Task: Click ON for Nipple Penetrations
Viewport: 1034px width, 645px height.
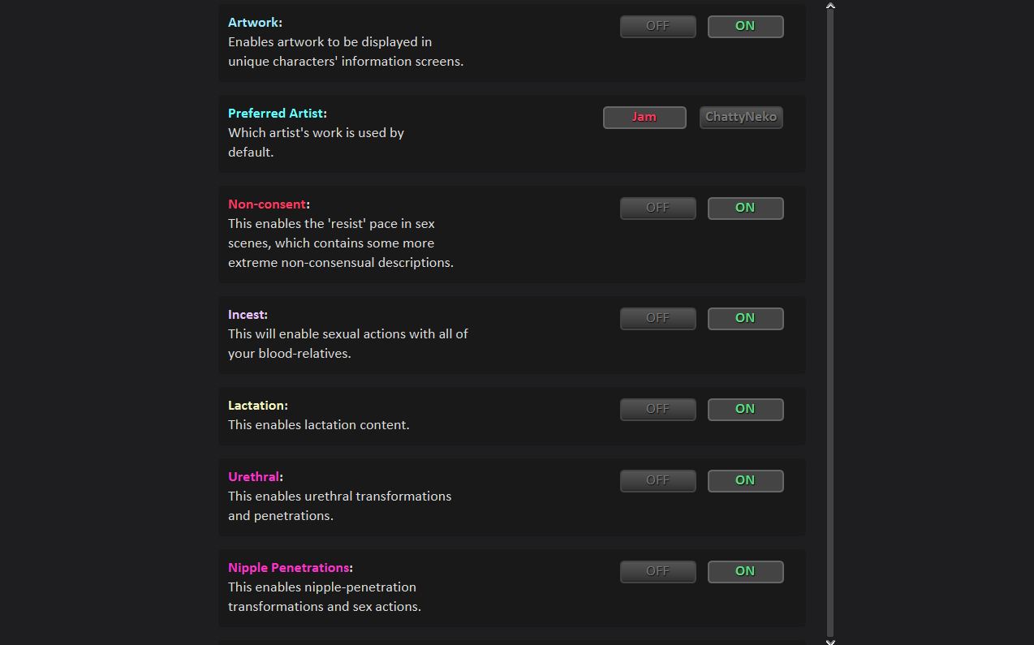Action: click(x=745, y=571)
